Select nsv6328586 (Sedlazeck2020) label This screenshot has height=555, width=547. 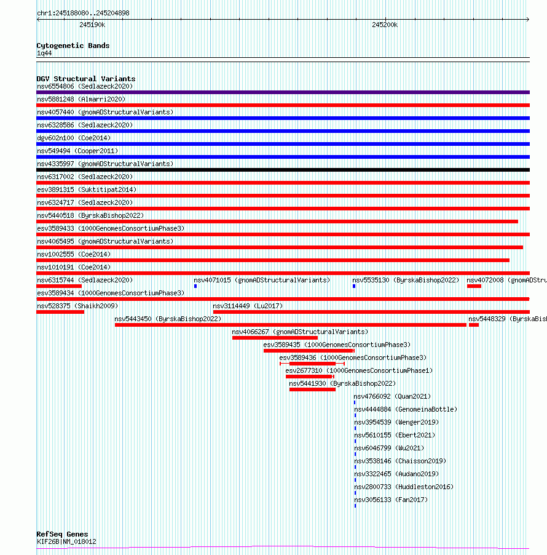point(85,125)
